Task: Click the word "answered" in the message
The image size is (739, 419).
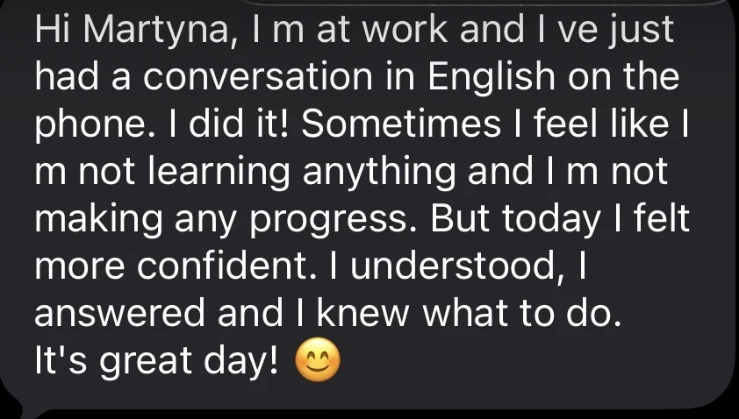Action: [119, 314]
